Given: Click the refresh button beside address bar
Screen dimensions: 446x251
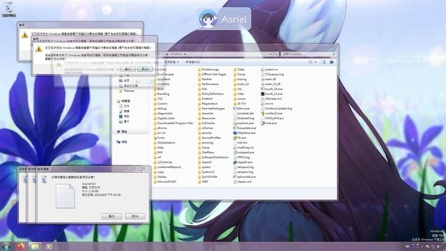Looking at the screenshot, I should click(x=276, y=54).
